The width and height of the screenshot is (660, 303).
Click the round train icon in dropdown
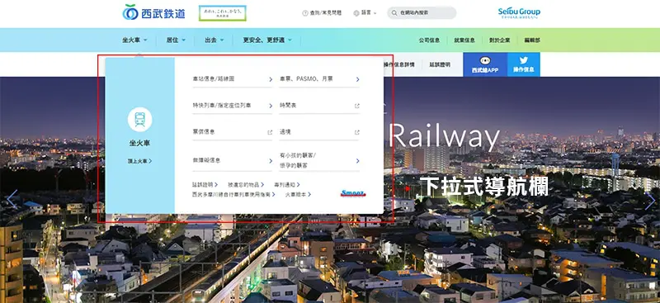[139, 120]
